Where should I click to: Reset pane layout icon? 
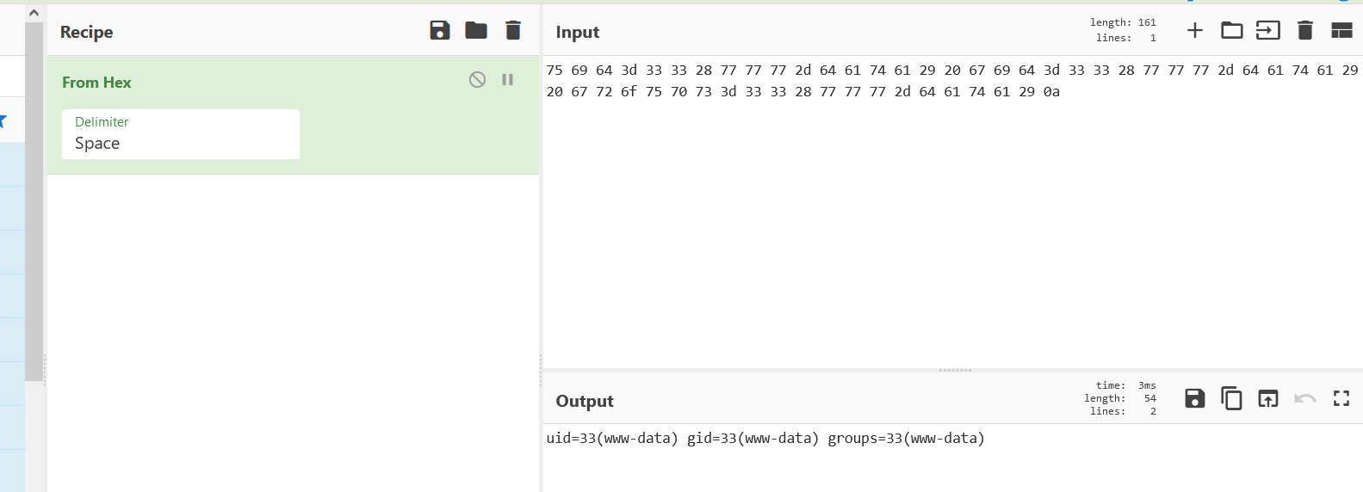click(x=1341, y=31)
